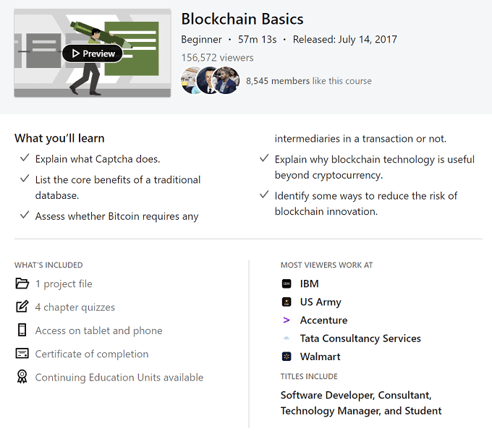492x439 pixels.
Task: Click the US Army logo icon
Action: (287, 302)
